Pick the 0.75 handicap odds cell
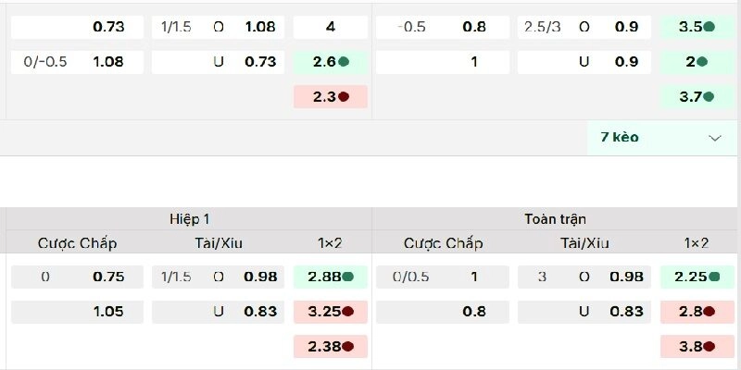Screen dimensions: 741x370 (x=78, y=277)
